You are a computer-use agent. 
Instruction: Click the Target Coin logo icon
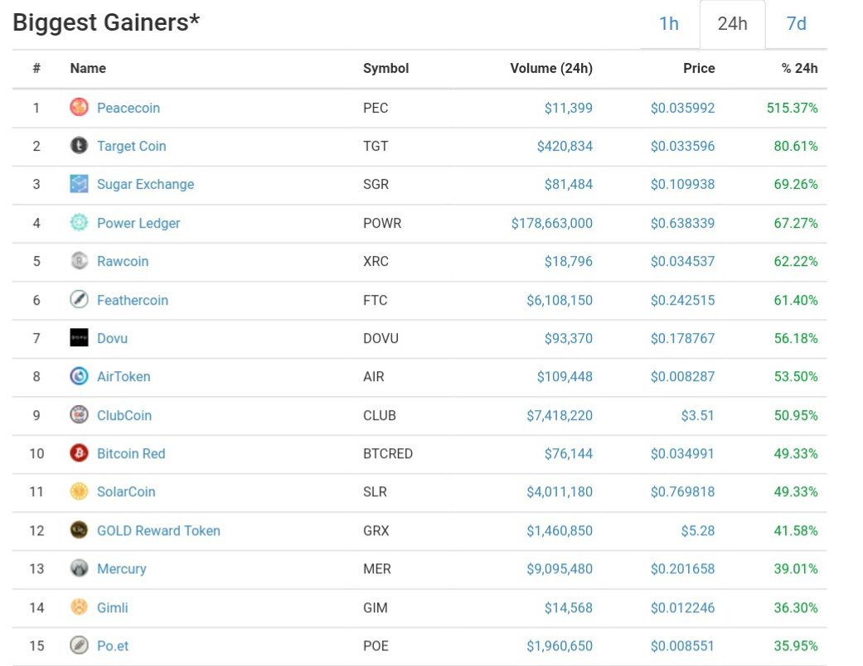pos(79,145)
